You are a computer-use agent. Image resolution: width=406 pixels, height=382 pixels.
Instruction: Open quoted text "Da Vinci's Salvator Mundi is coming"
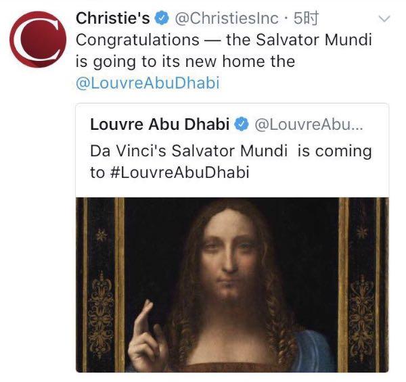tap(230, 150)
